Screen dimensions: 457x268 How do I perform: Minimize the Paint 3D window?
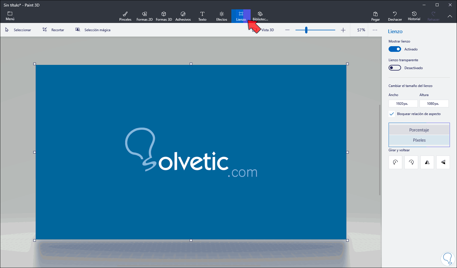[x=424, y=5]
